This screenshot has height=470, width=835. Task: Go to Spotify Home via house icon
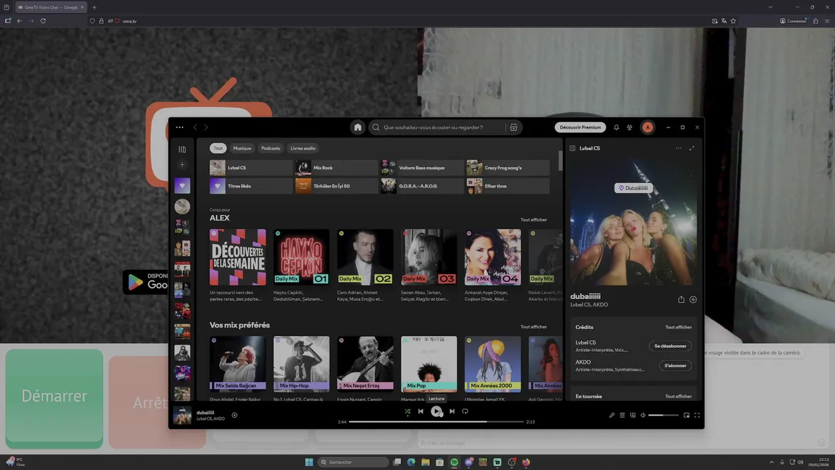pyautogui.click(x=357, y=127)
